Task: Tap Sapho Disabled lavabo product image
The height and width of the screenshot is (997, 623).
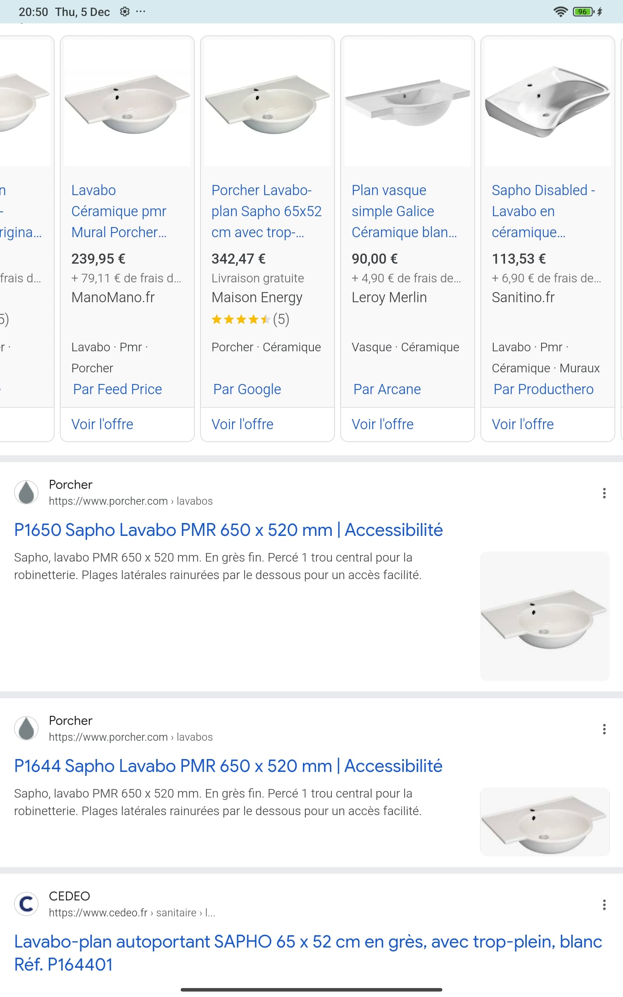Action: (547, 102)
